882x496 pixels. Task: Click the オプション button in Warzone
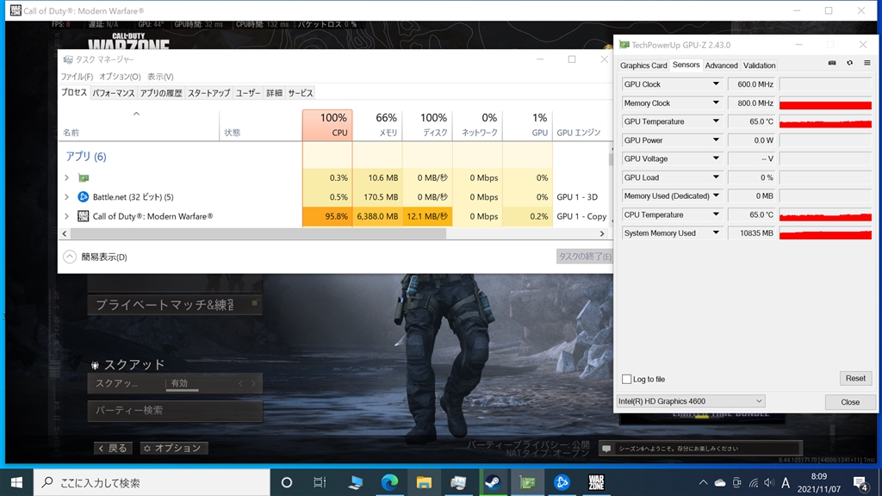coord(173,448)
